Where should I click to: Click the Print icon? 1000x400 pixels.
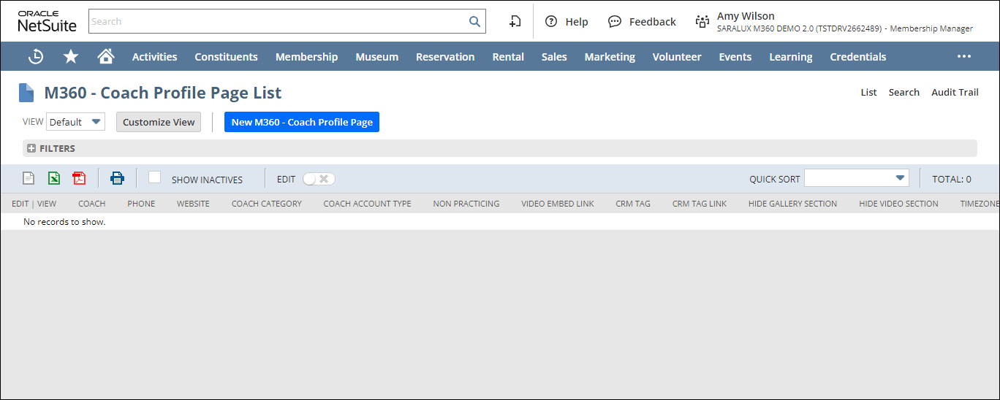[x=117, y=178]
